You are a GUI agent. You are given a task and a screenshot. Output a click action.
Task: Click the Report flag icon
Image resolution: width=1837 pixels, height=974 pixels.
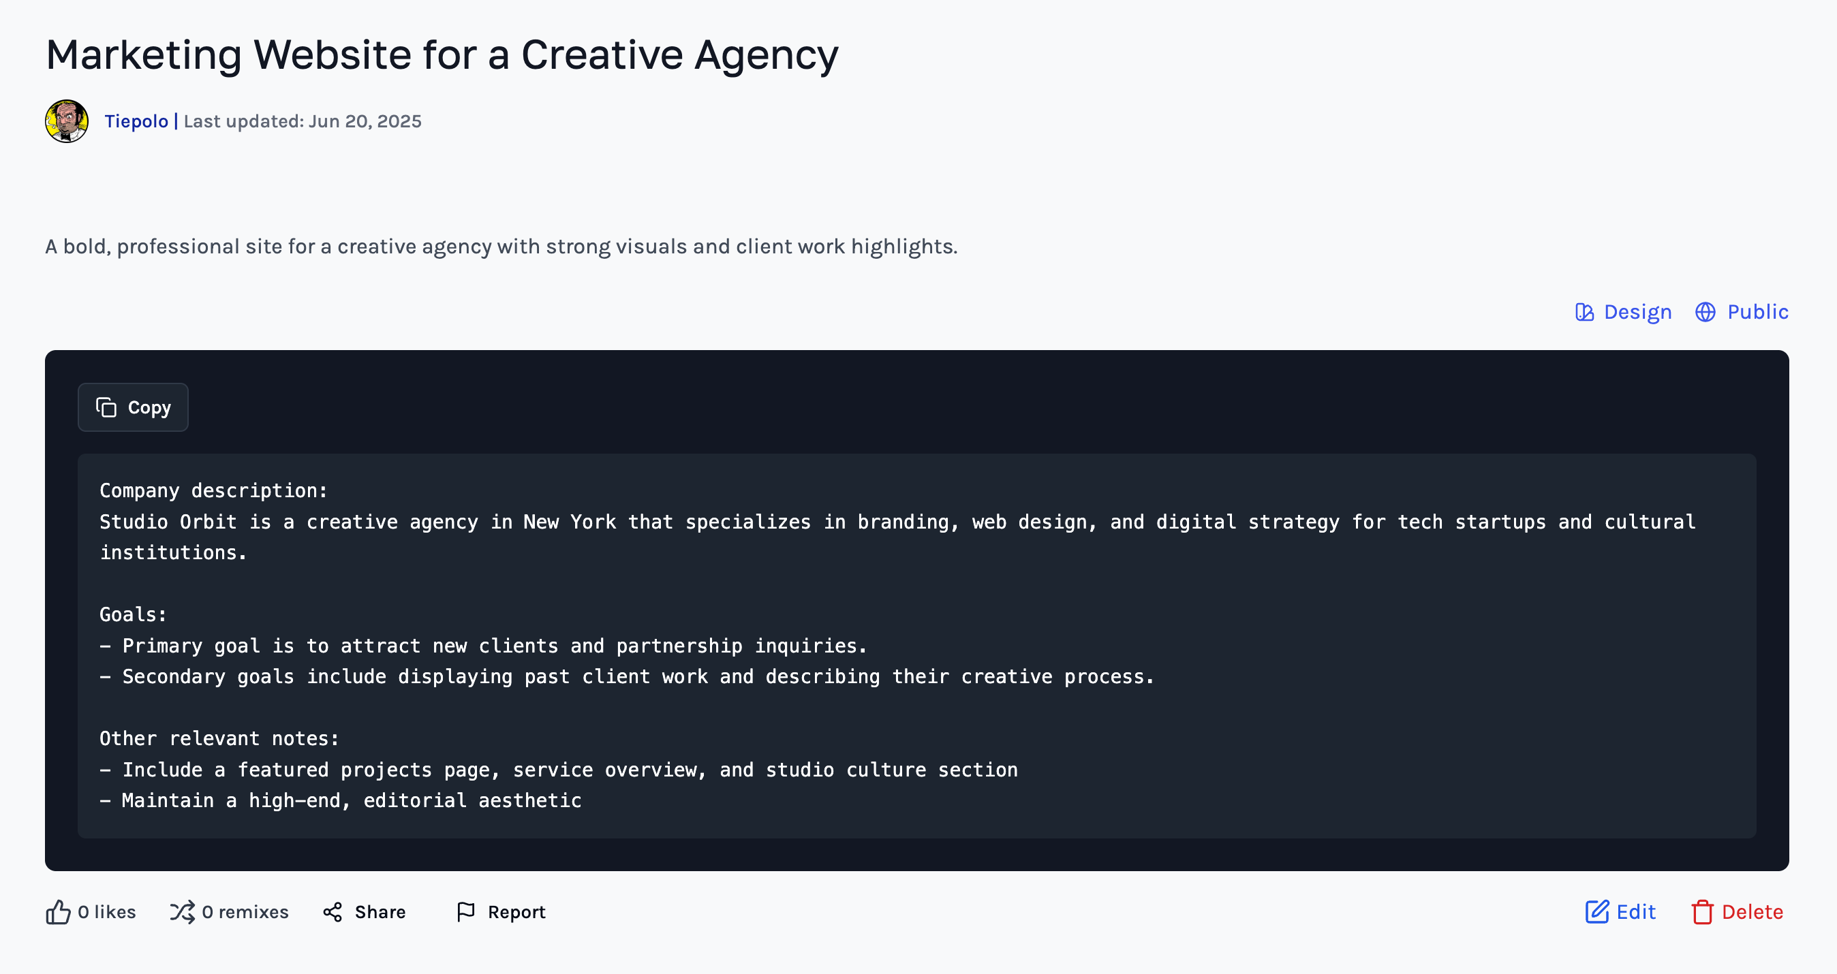[465, 912]
